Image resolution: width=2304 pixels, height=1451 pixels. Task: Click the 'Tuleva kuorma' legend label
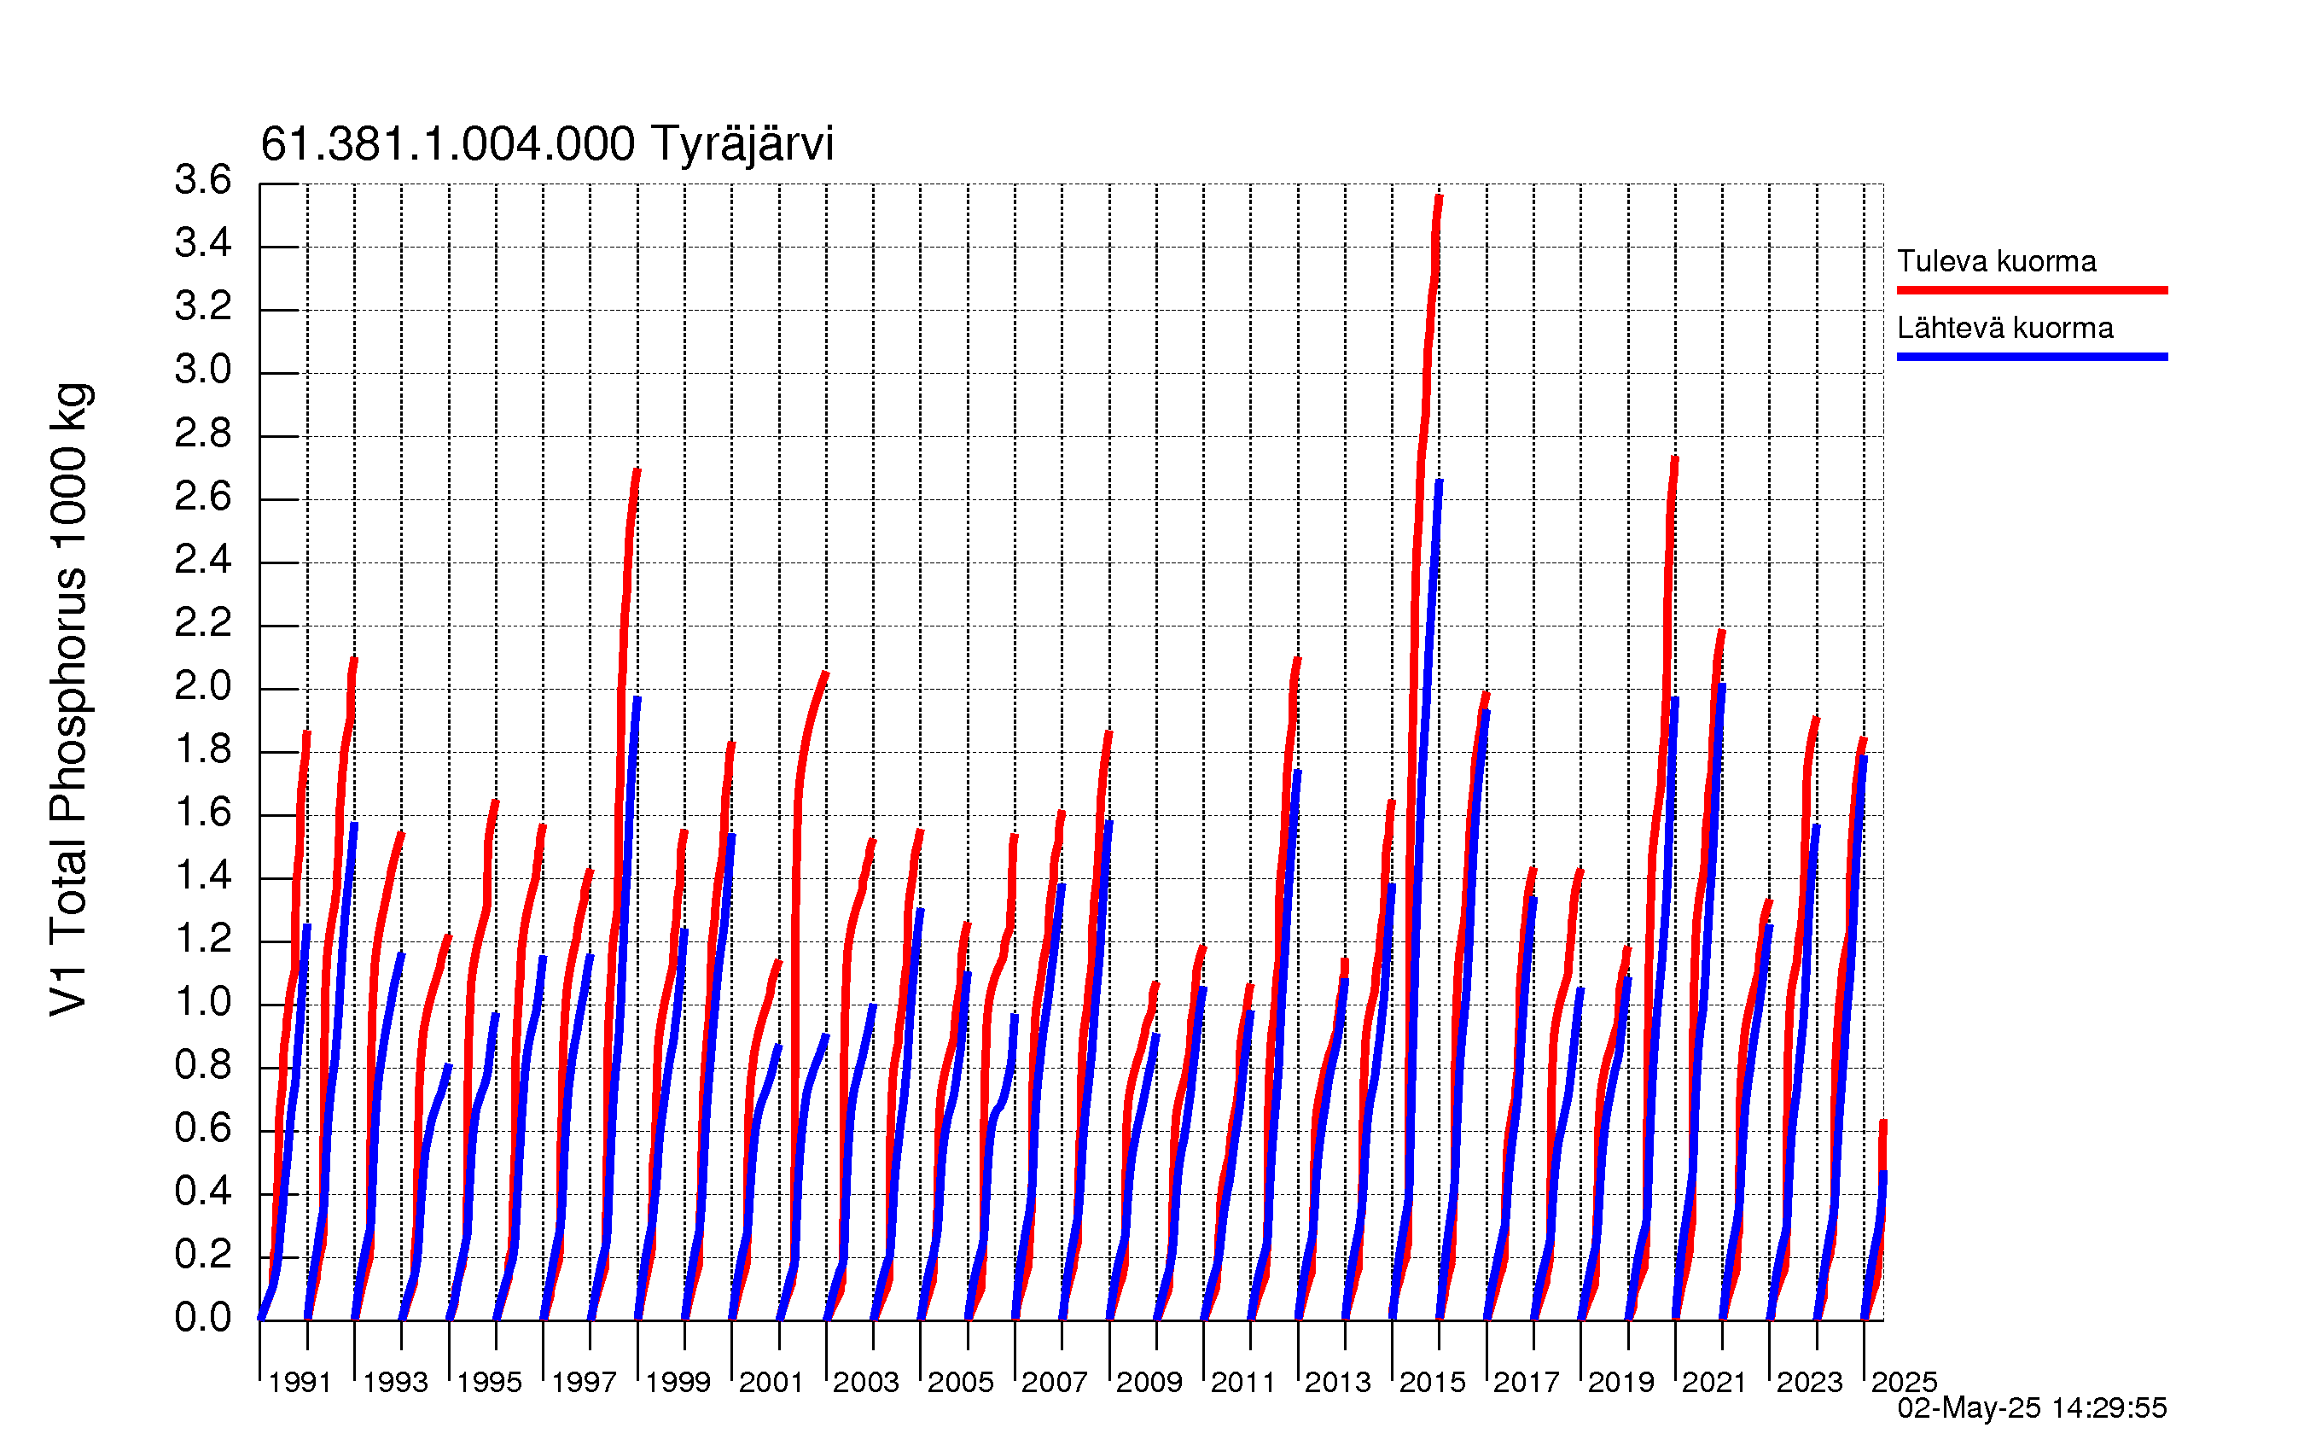pos(1996,260)
